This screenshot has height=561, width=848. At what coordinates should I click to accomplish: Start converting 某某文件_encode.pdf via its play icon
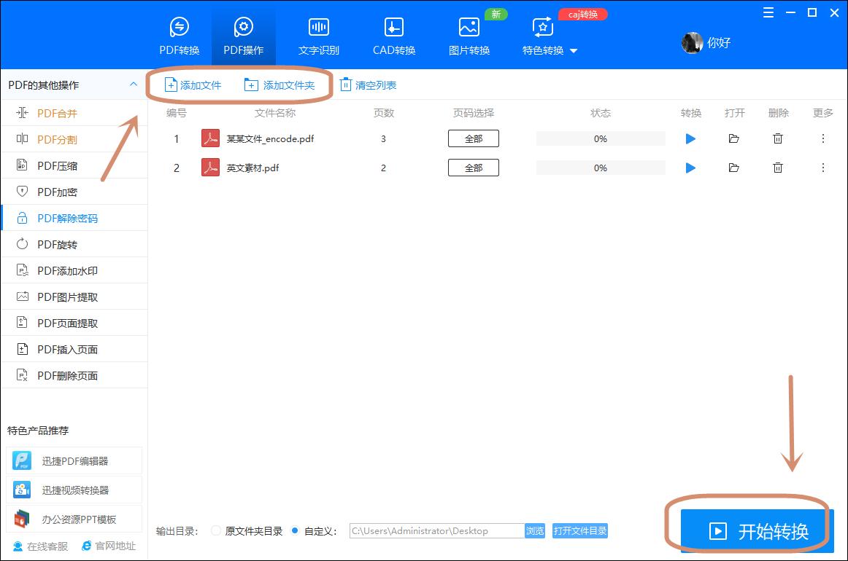pos(690,138)
